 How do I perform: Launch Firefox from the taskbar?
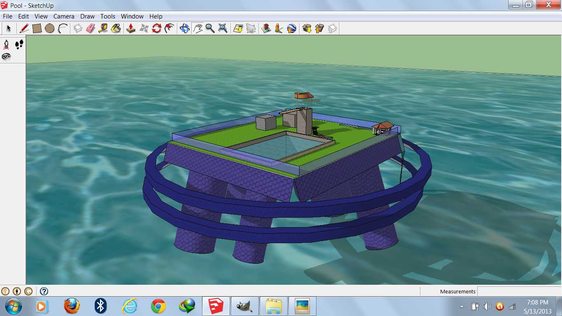[72, 306]
